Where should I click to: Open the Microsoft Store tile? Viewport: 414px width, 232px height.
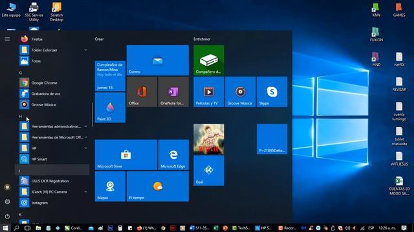pyautogui.click(x=126, y=155)
